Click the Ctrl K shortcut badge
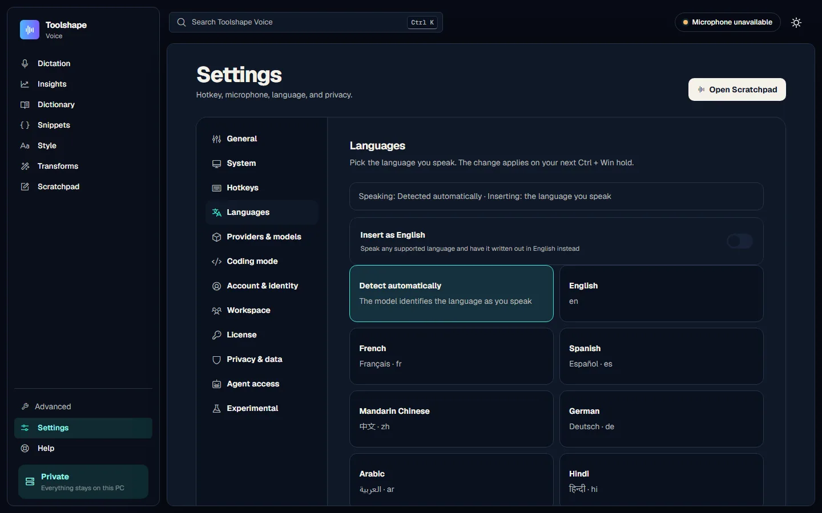822x513 pixels. pos(422,22)
